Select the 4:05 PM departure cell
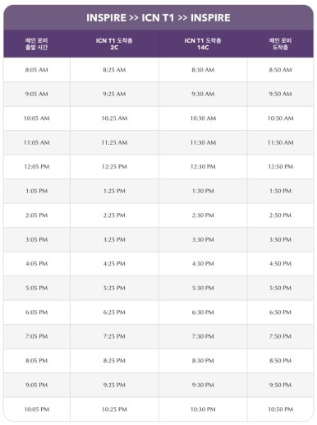 tap(37, 264)
